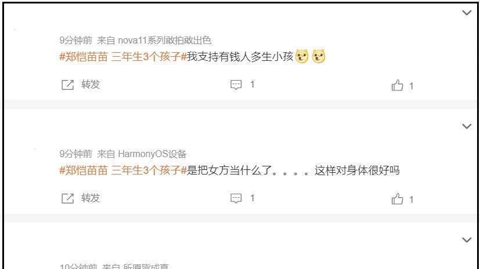The width and height of the screenshot is (480, 269).
Task: Click the repost icon on first post
Action: click(68, 85)
